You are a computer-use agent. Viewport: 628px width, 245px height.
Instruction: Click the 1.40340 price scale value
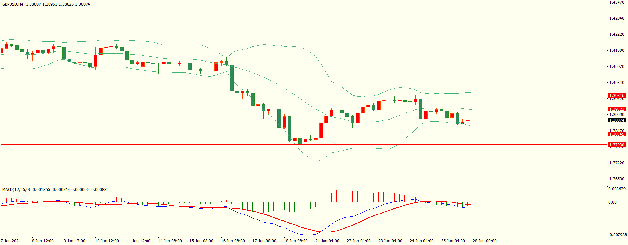pyautogui.click(x=617, y=83)
